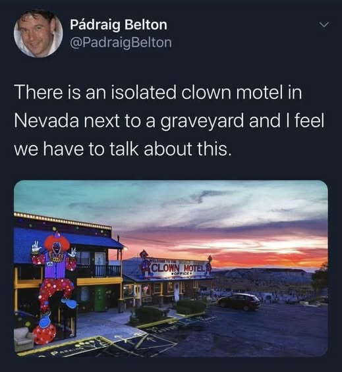Click the giant clown's red shoe ball
Viewport: 342px width, 372px height.
tap(43, 334)
